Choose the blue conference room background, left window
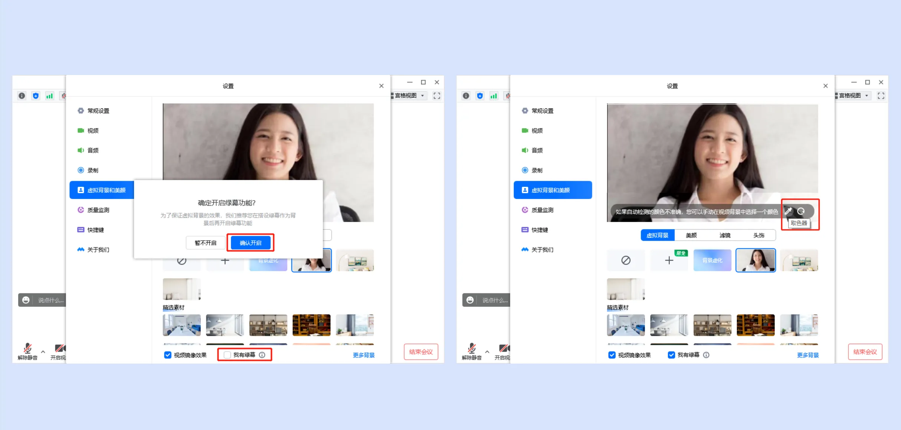 click(181, 325)
